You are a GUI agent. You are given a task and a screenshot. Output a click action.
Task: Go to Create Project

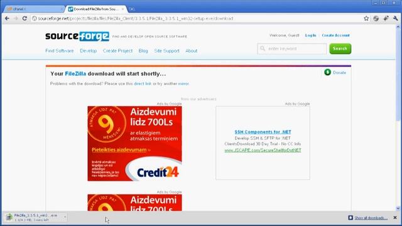[x=117, y=51]
